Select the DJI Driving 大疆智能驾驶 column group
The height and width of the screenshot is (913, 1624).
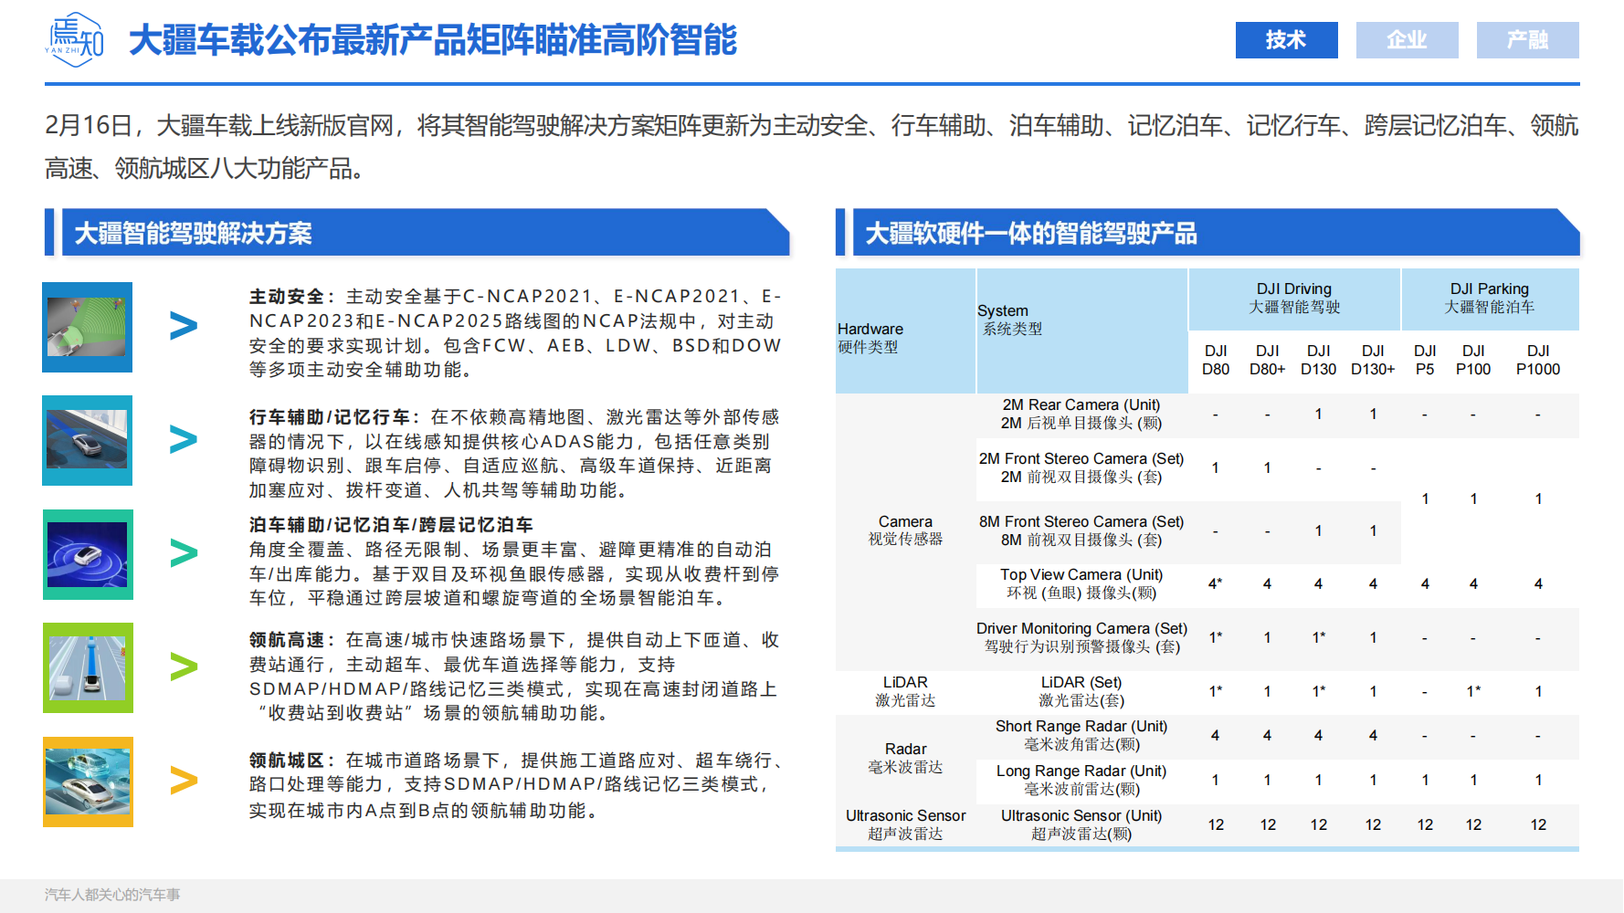1294,299
